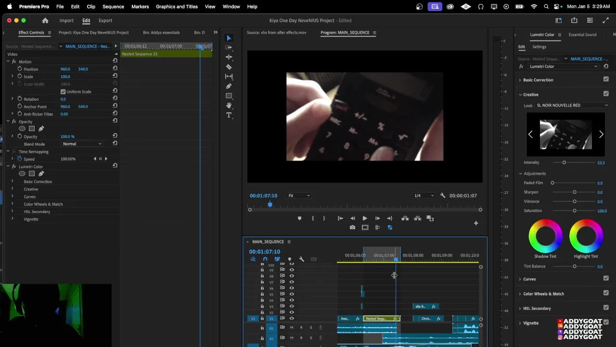Click the Lift button

[x=405, y=218]
